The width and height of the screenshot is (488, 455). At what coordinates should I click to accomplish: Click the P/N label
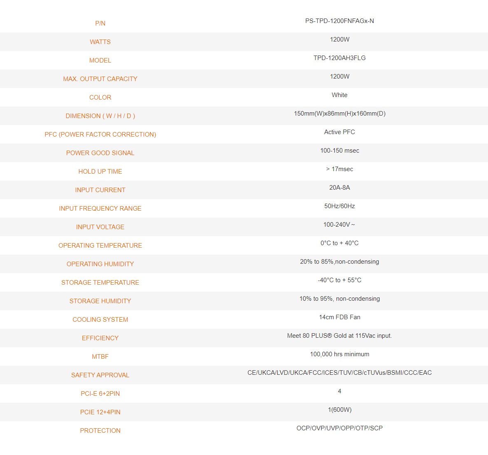click(x=100, y=23)
